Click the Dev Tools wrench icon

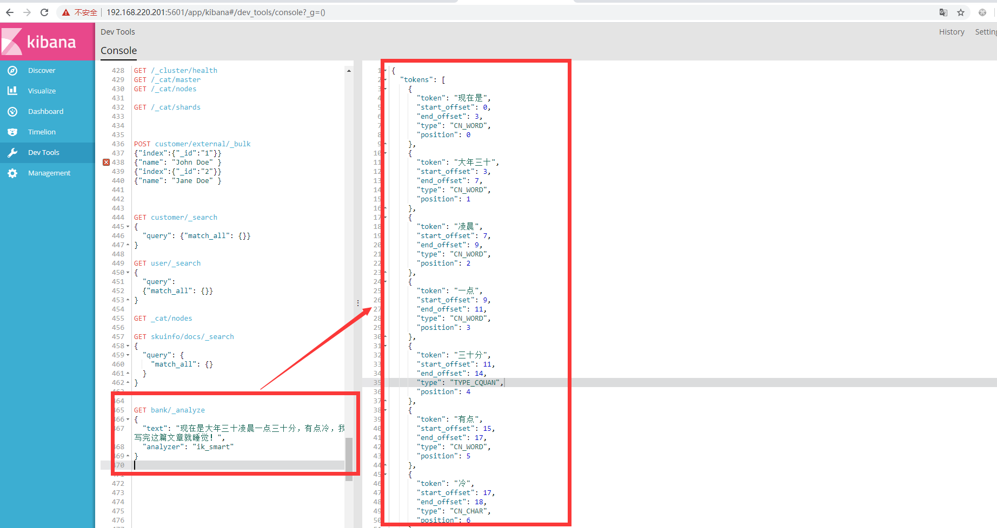tap(12, 153)
